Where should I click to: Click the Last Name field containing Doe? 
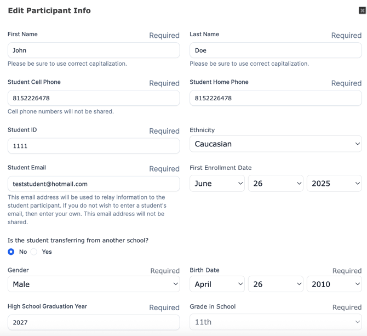point(276,50)
